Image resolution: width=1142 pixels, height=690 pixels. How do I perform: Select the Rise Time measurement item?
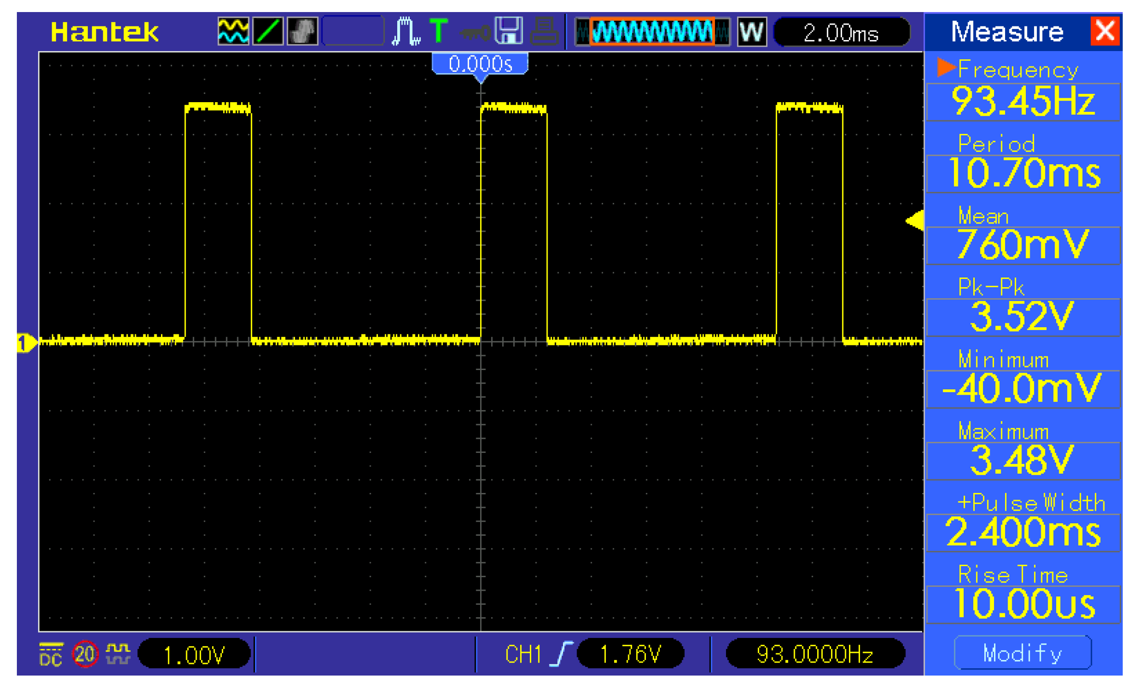(x=1013, y=575)
